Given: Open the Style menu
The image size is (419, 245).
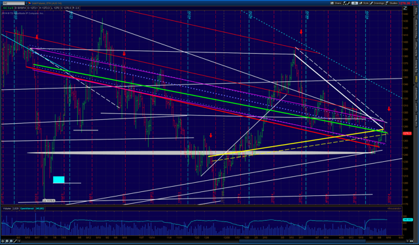Looking at the screenshot, I should coord(364,3).
